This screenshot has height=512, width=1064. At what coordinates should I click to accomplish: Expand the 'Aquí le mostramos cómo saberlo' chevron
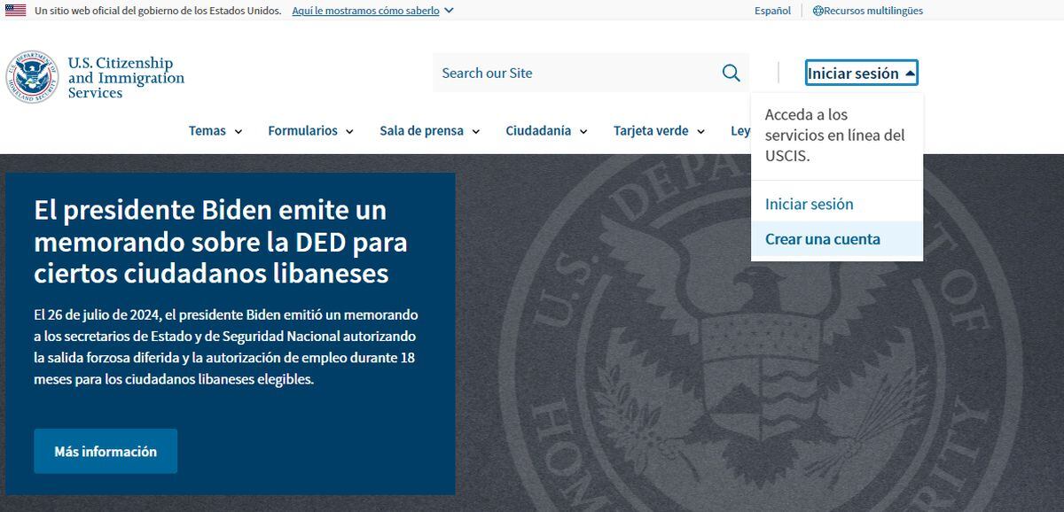point(449,11)
